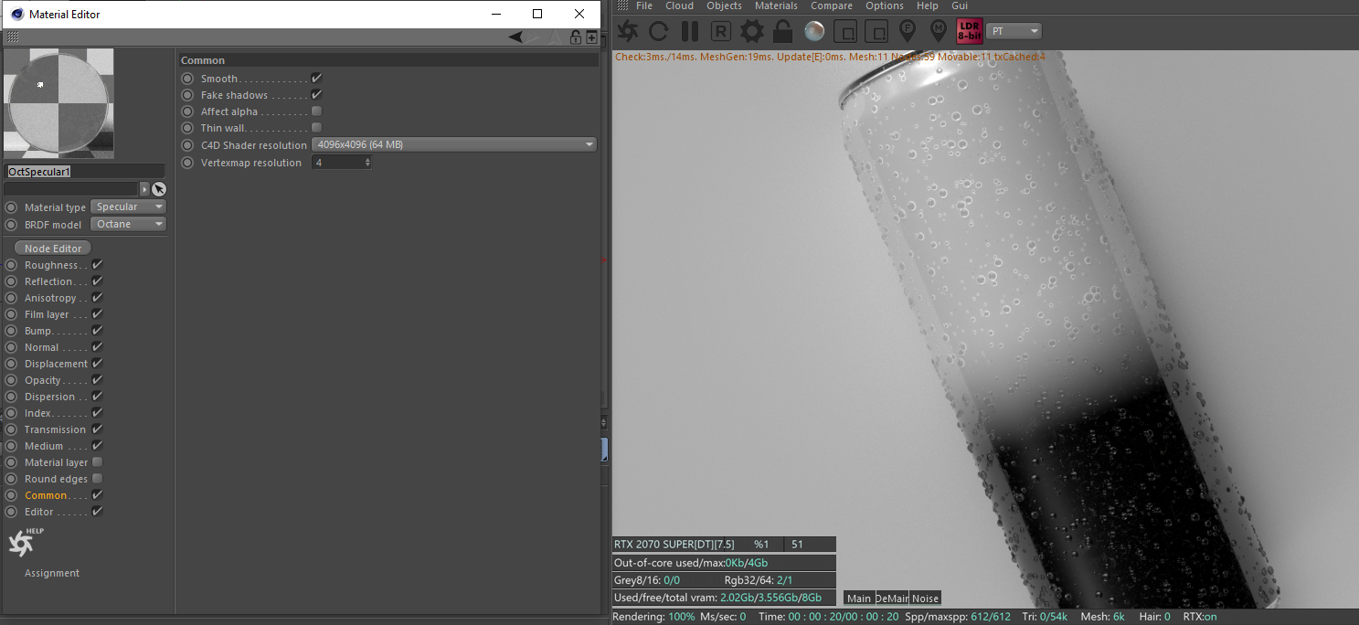Open Octane settings gear icon
Image resolution: width=1359 pixels, height=625 pixels.
click(752, 31)
